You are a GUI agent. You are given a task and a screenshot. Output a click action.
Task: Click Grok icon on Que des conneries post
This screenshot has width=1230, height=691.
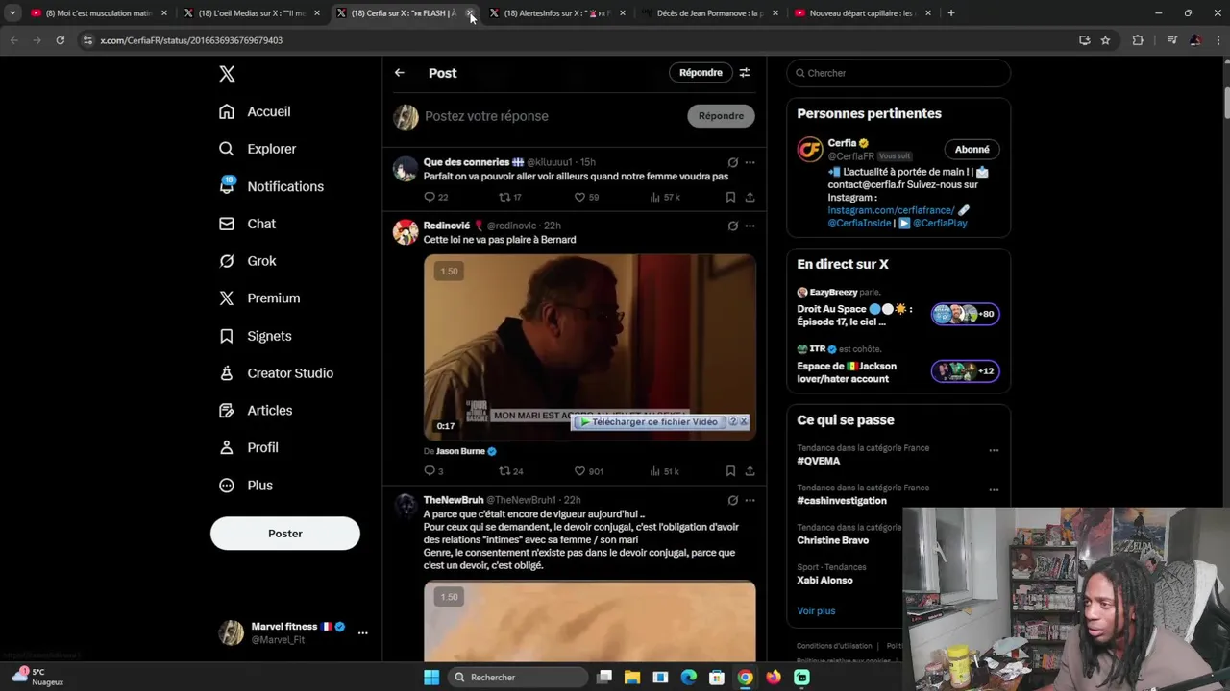(732, 162)
